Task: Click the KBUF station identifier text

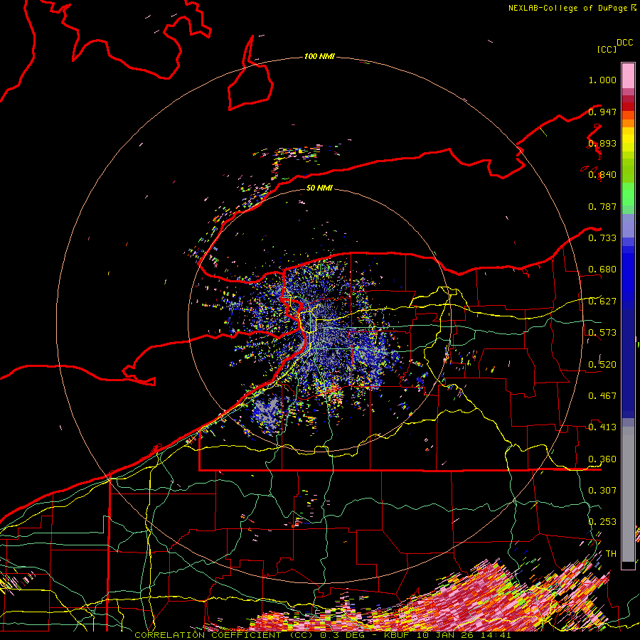Action: (x=398, y=635)
